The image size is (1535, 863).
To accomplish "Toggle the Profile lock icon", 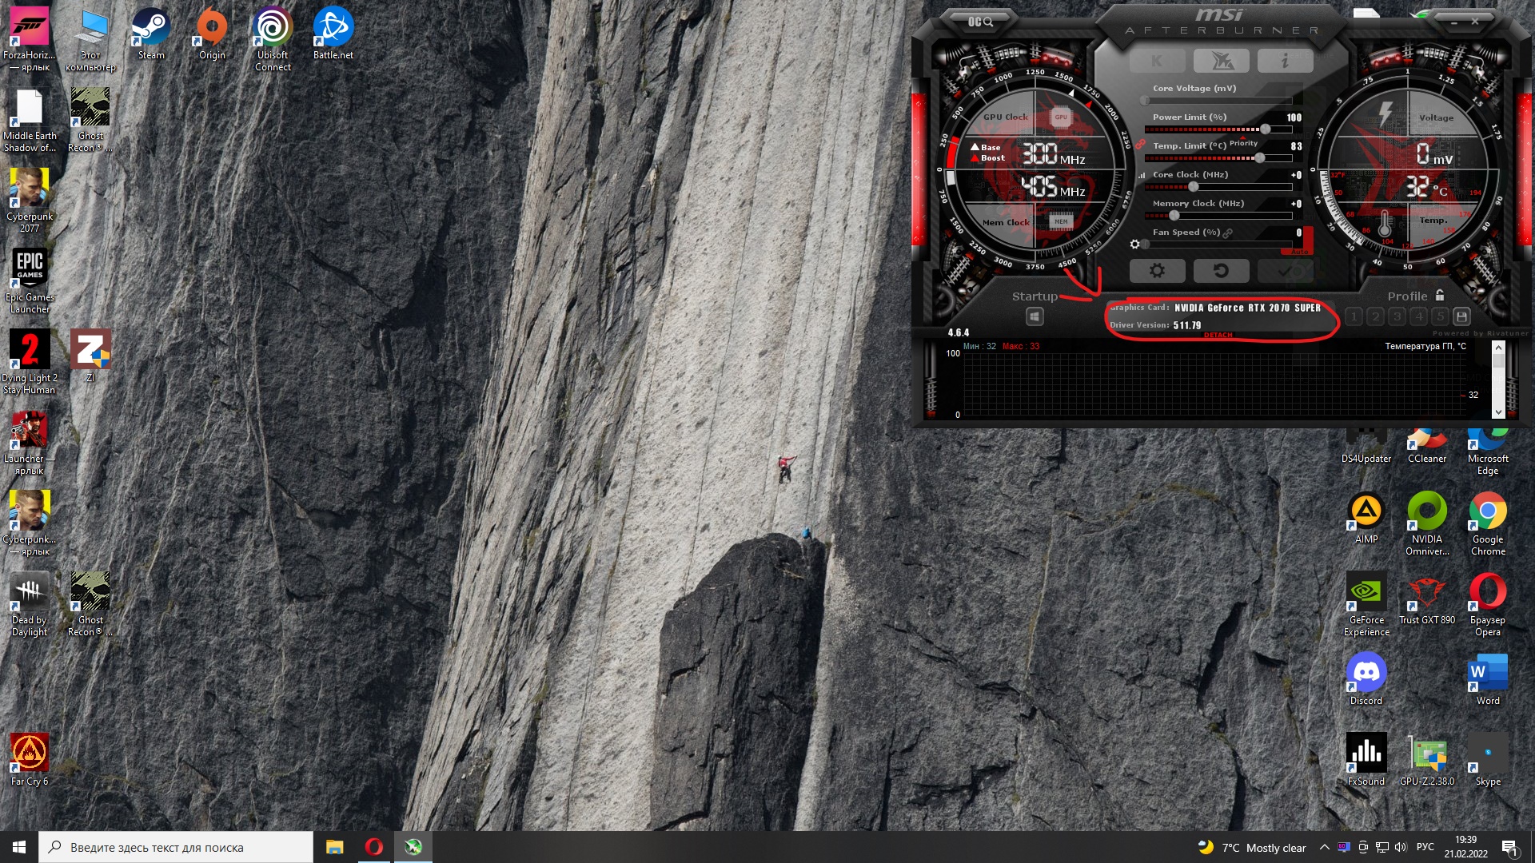I will pos(1440,295).
